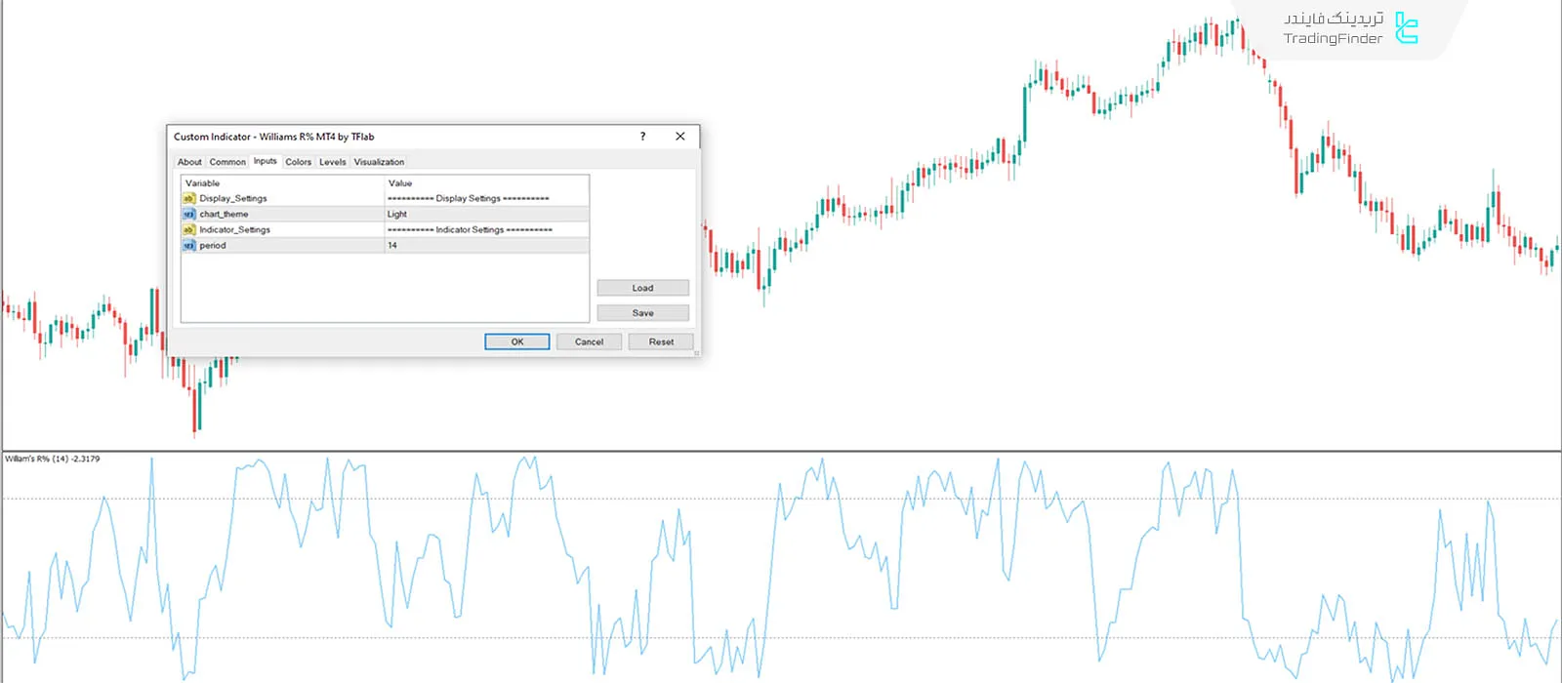Click the Cancel button

[x=589, y=341]
